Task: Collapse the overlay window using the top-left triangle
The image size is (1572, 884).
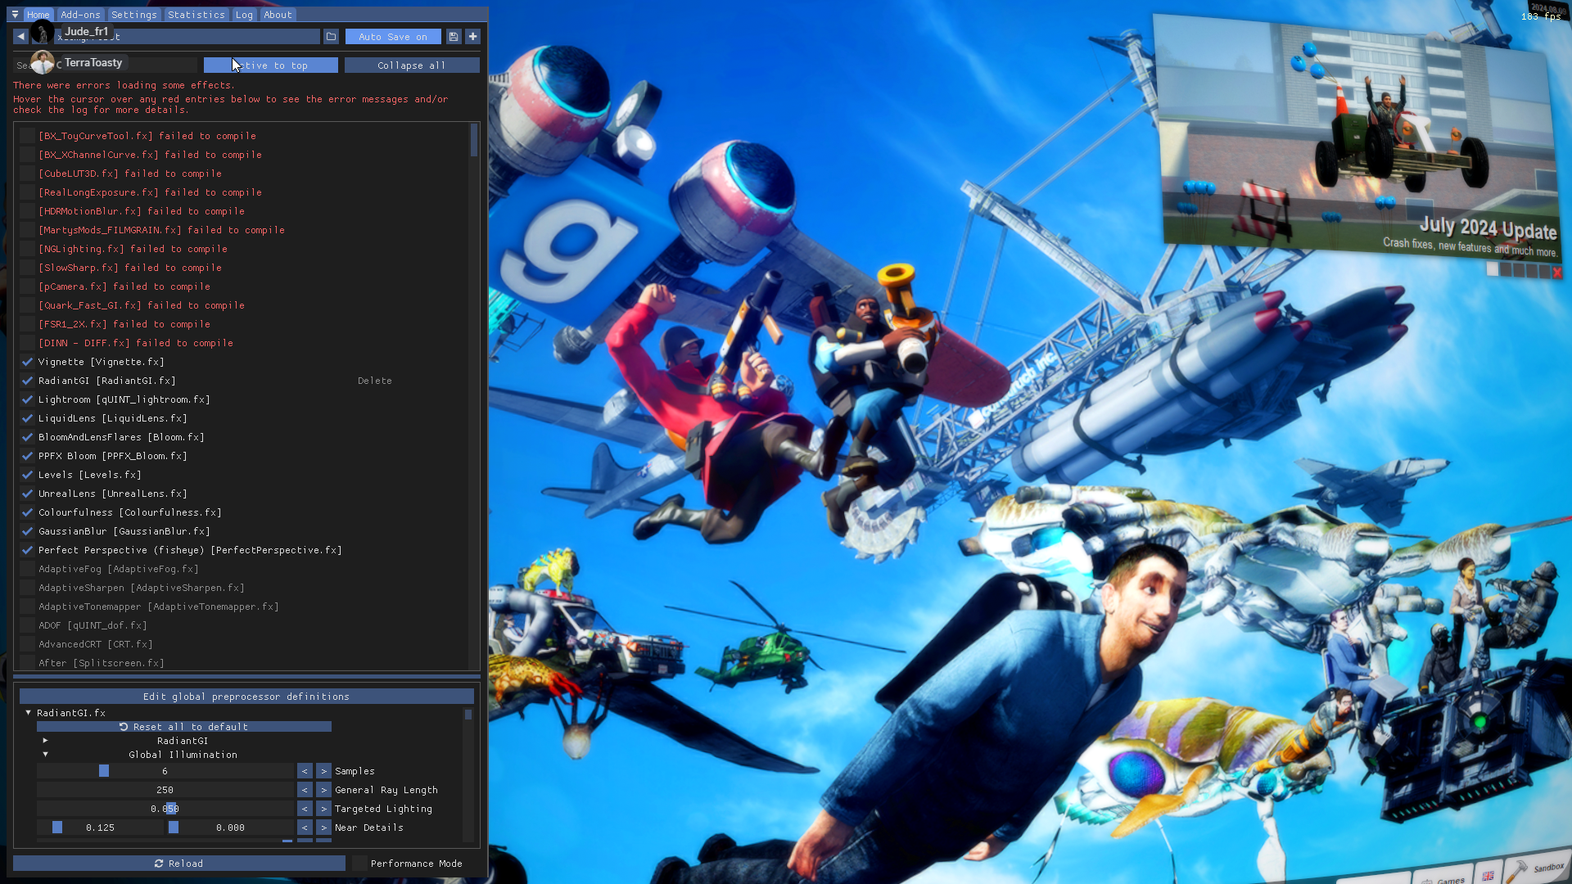Action: (15, 15)
